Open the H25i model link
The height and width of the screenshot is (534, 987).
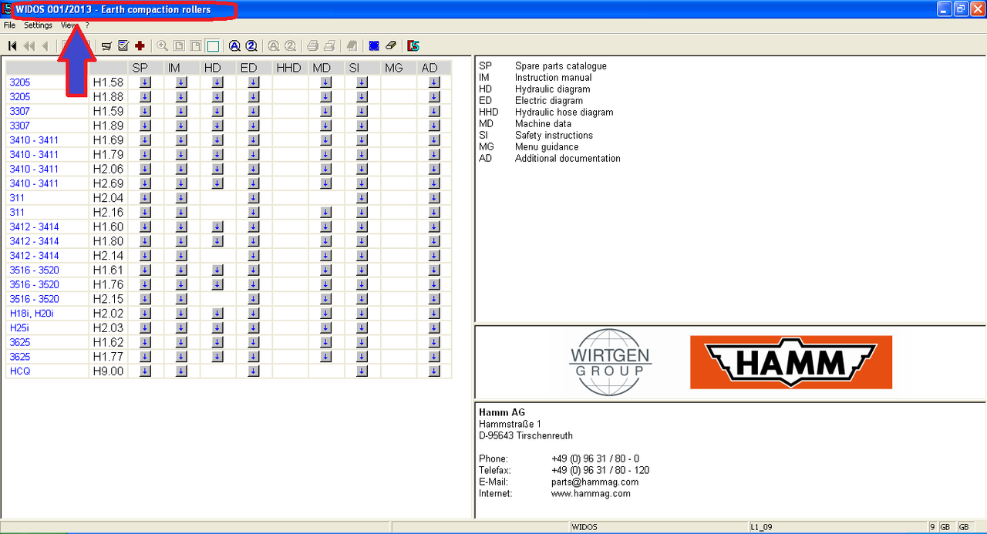19,327
